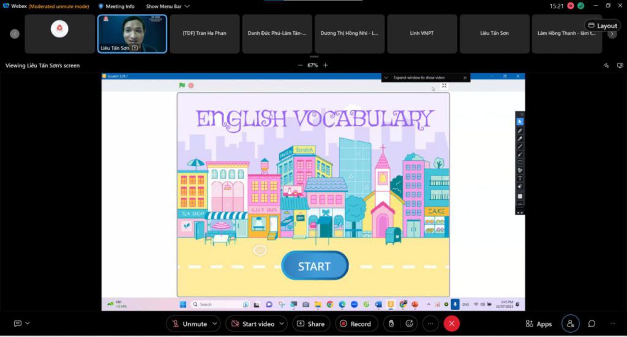
Task: Open the Meeting Info panel
Action: click(116, 6)
